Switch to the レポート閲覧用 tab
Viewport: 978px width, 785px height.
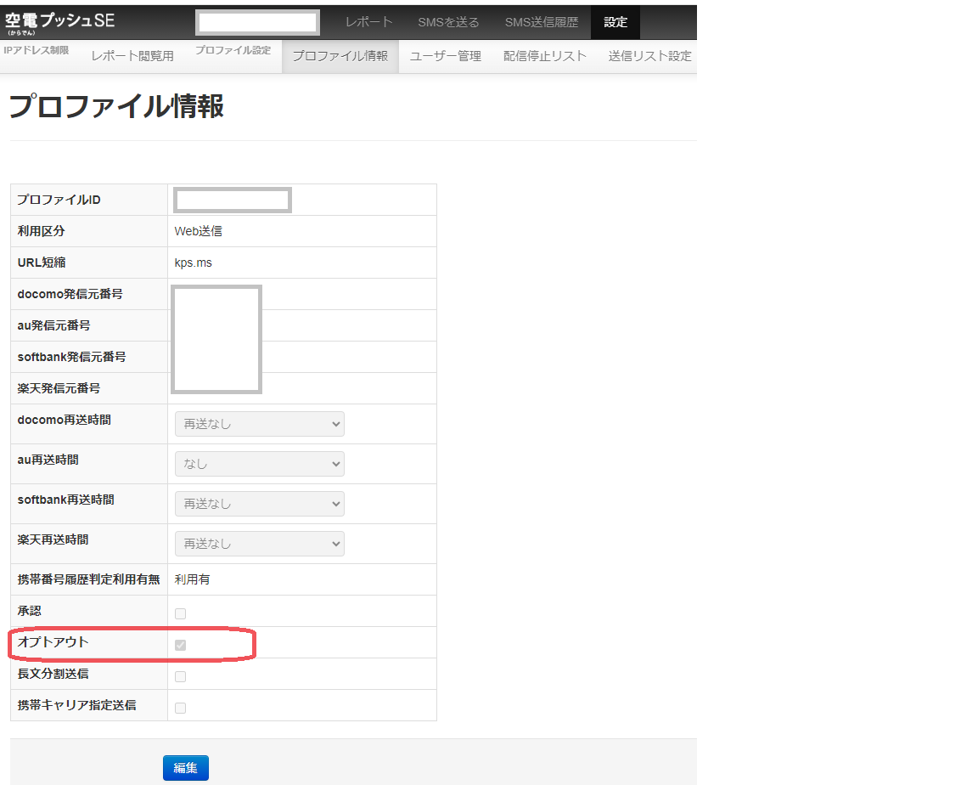click(132, 56)
